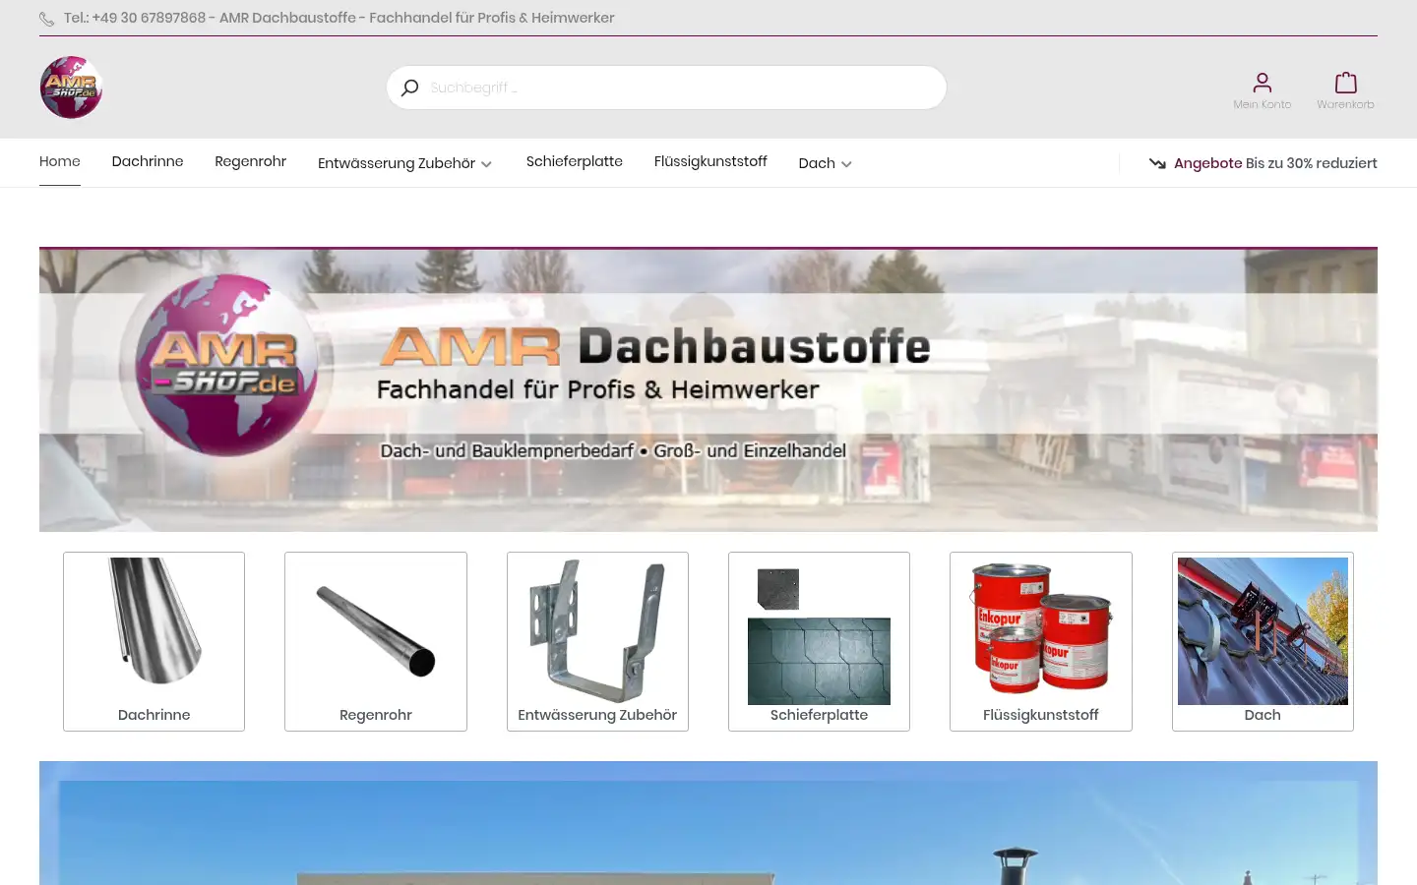Screen dimensions: 1417x885
Task: Open Mein Konto user icon
Action: click(1262, 83)
